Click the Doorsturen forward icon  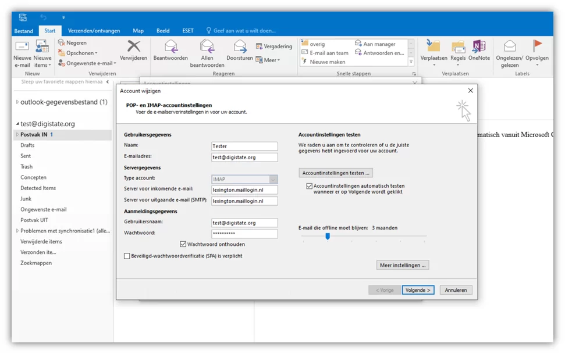240,47
